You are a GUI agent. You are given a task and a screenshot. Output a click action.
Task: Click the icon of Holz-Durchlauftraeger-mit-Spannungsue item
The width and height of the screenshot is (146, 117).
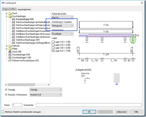coord(13,28)
